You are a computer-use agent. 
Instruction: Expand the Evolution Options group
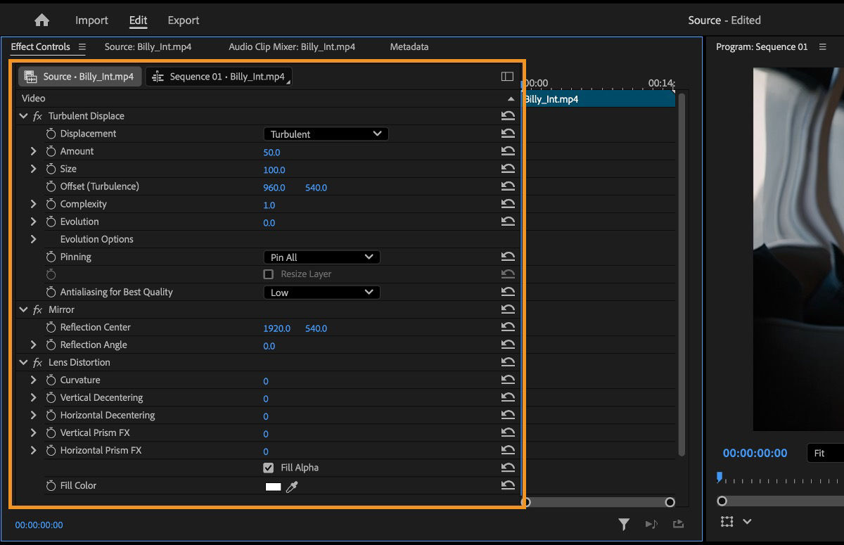click(x=32, y=239)
